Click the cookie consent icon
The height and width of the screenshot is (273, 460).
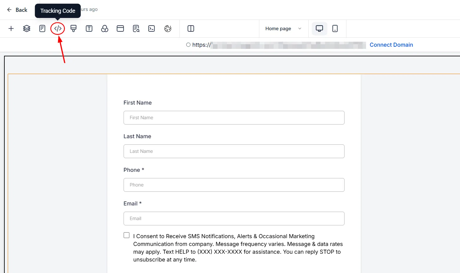(x=168, y=29)
